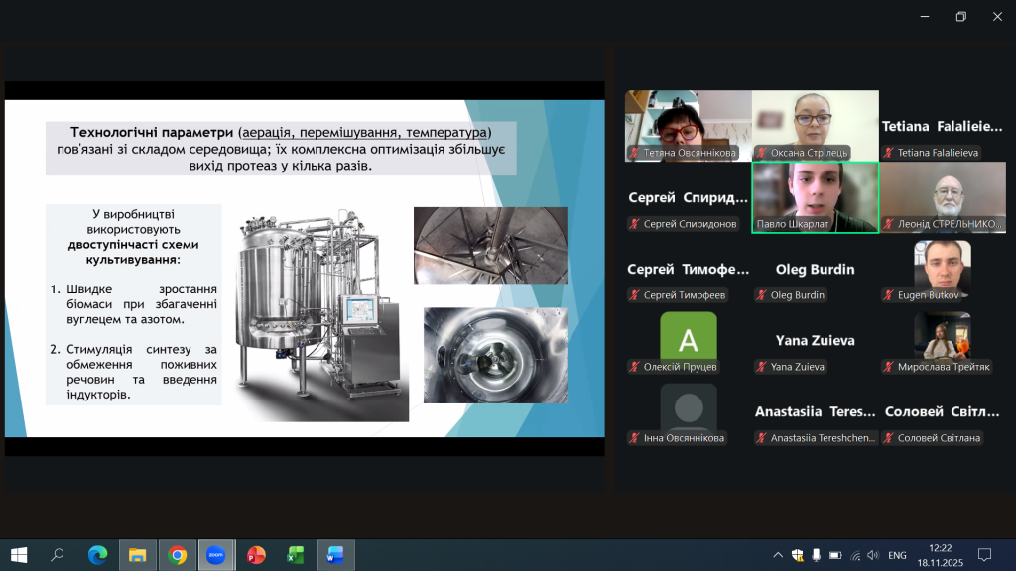Open the speaker volume control in tray
The image size is (1016, 571).
tap(873, 555)
